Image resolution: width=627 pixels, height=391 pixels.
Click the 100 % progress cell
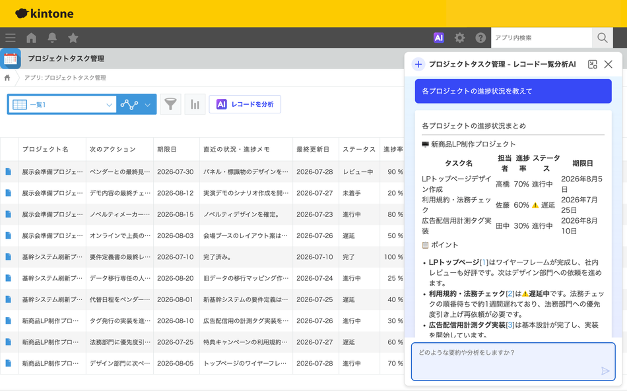pos(393,256)
